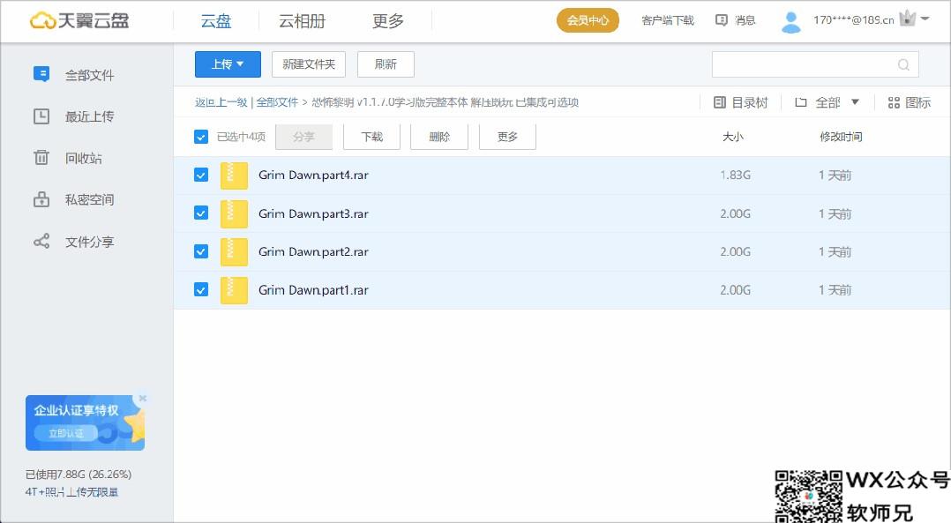Open the 更多 actions button

(x=507, y=137)
